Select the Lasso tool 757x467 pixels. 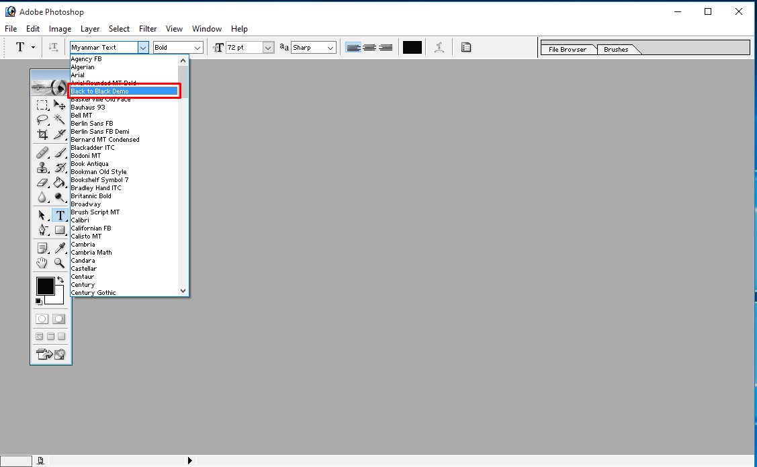(x=42, y=120)
